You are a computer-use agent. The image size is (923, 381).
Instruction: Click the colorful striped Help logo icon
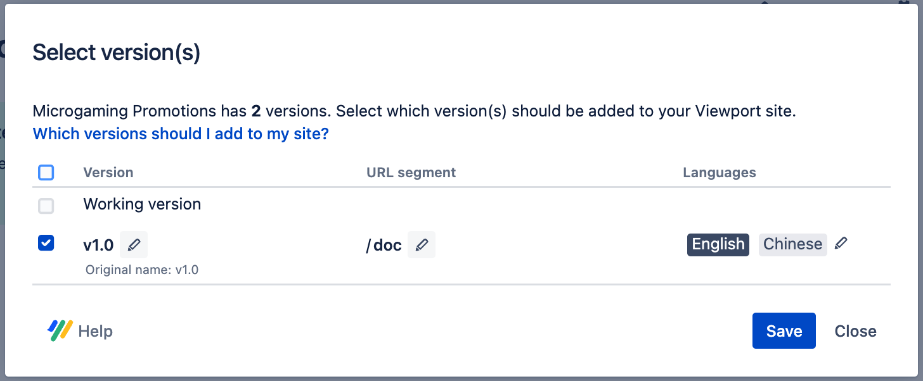[60, 330]
